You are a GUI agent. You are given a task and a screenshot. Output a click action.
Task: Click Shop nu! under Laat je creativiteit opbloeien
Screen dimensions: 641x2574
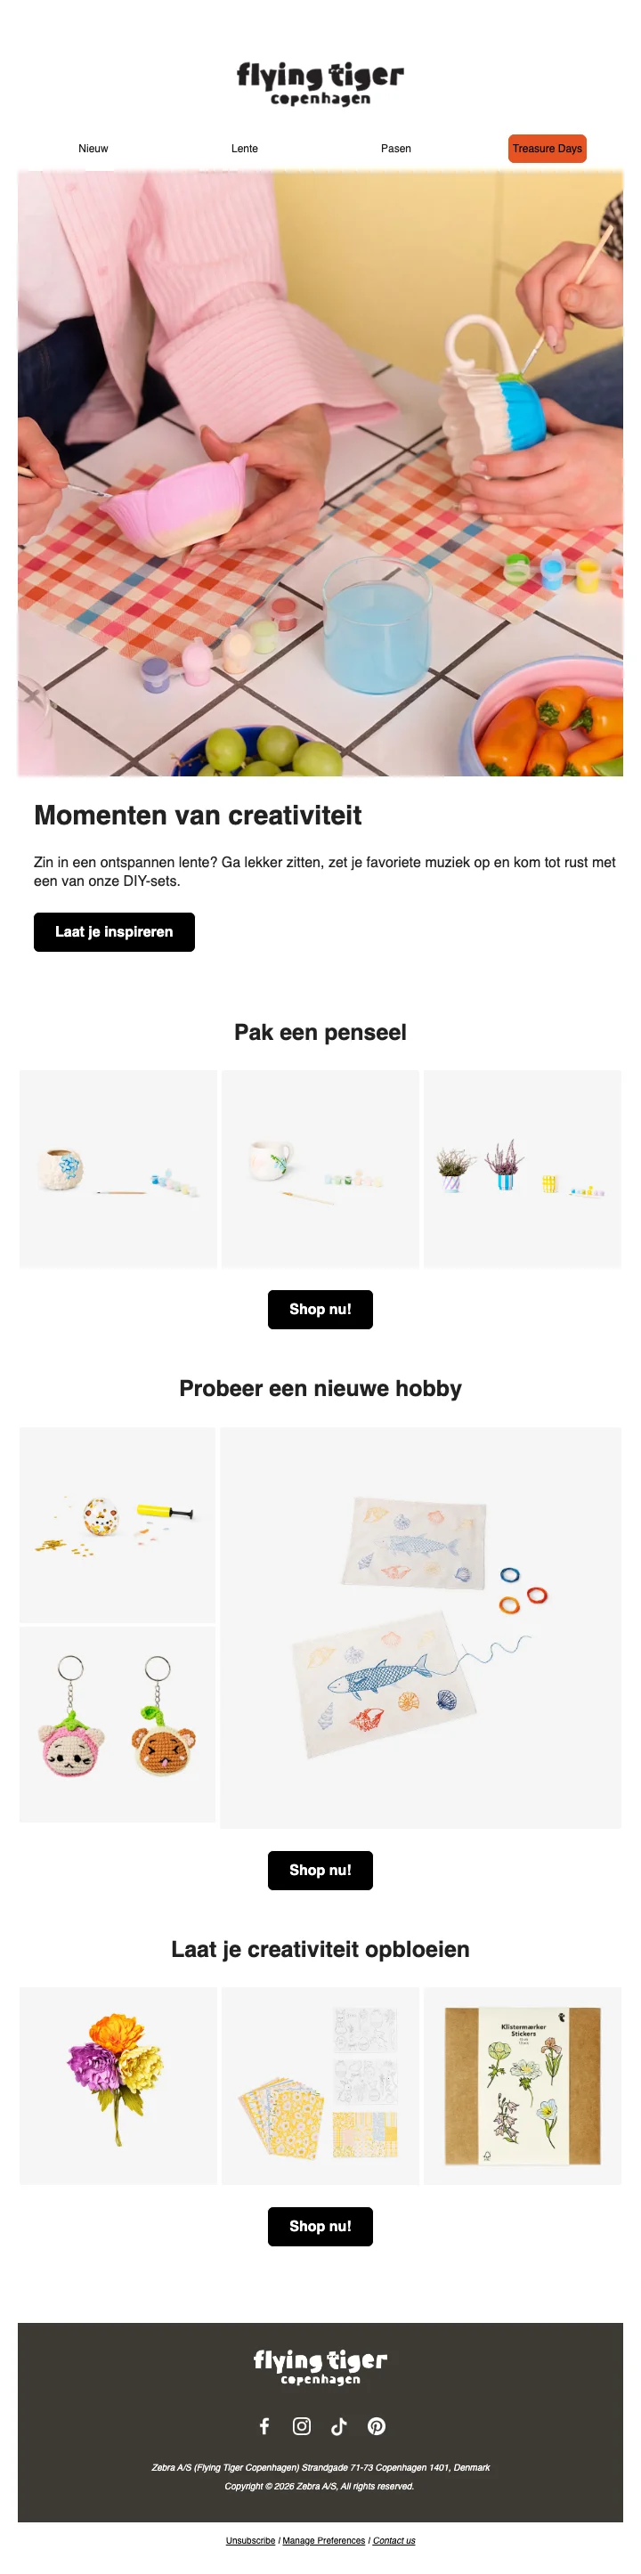point(320,2225)
